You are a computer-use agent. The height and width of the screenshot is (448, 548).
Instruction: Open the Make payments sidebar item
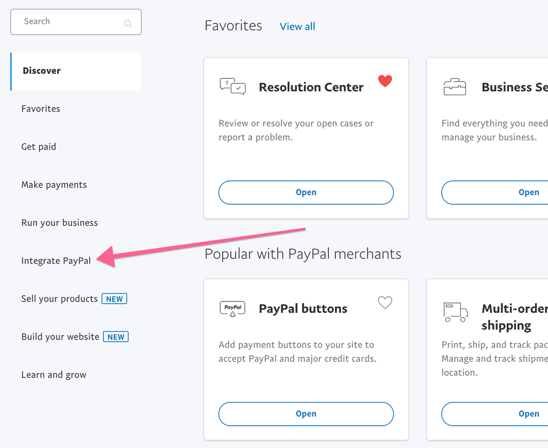pyautogui.click(x=54, y=185)
